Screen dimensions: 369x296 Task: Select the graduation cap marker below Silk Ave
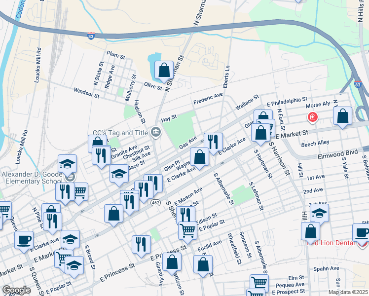[119, 175]
